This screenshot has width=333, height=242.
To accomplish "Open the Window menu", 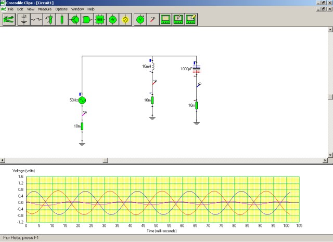I will point(78,9).
